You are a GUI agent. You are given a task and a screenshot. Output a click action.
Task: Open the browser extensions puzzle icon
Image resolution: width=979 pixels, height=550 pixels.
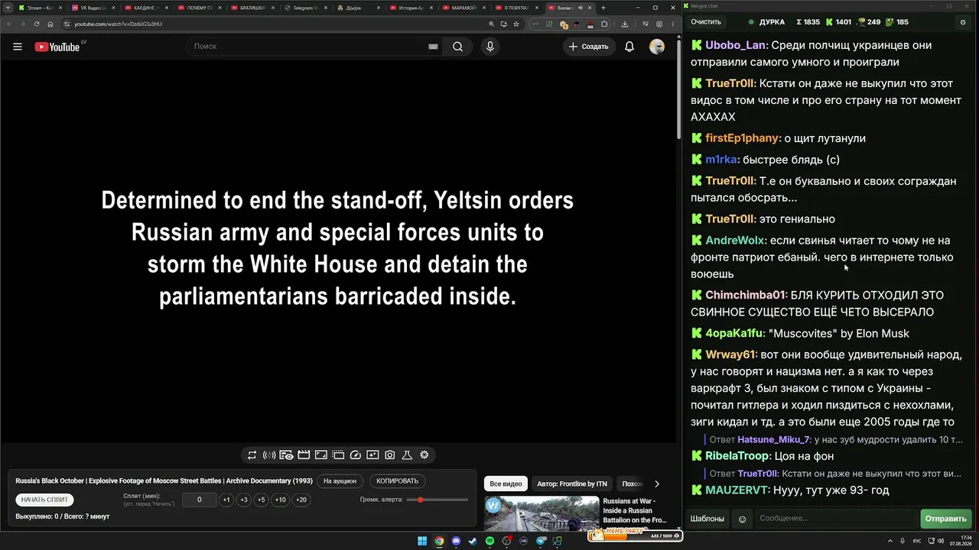click(604, 24)
